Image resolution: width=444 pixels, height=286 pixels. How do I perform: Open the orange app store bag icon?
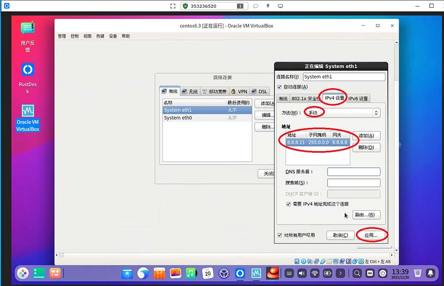pyautogui.click(x=159, y=273)
